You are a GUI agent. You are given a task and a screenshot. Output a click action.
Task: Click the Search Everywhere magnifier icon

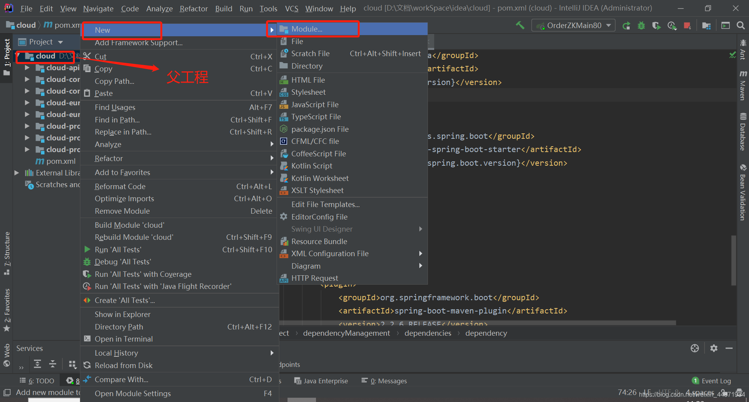click(740, 26)
